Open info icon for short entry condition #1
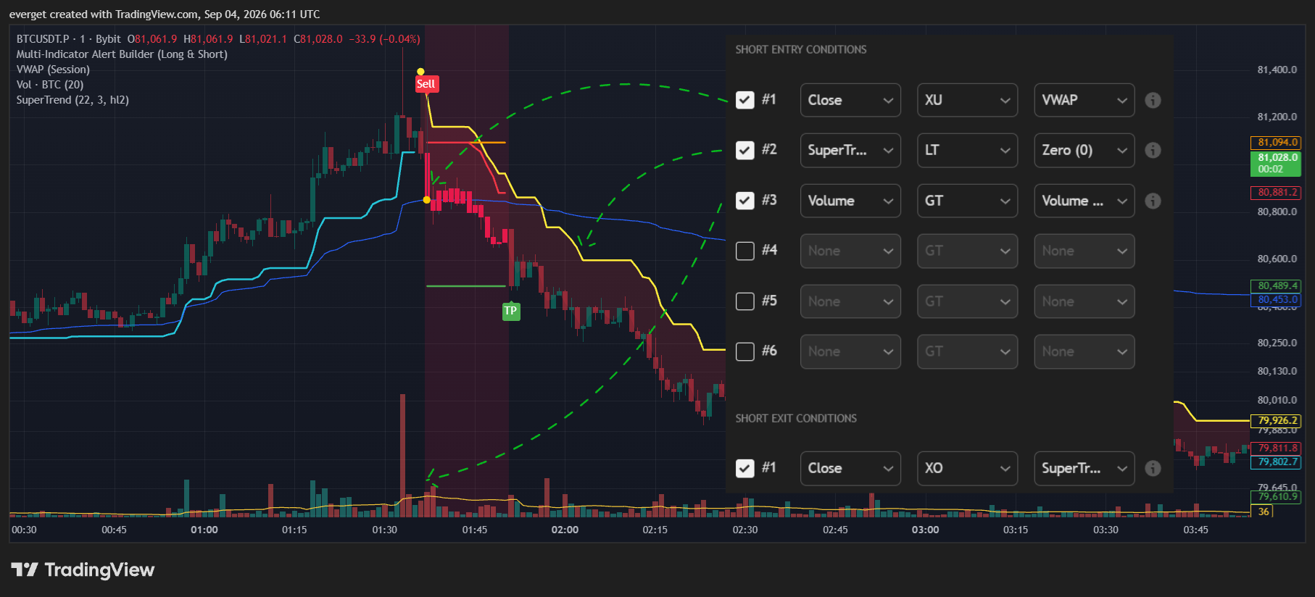Screen dimensions: 1315x597 1153,101
